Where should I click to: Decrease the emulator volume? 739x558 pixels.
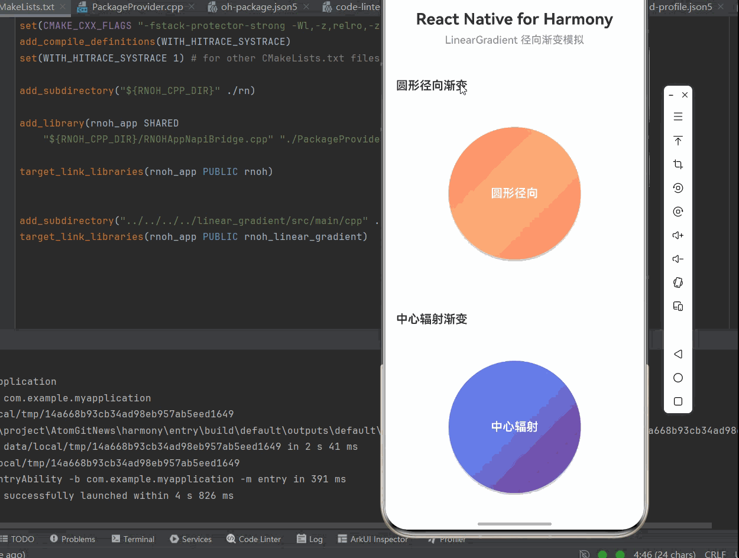point(678,259)
